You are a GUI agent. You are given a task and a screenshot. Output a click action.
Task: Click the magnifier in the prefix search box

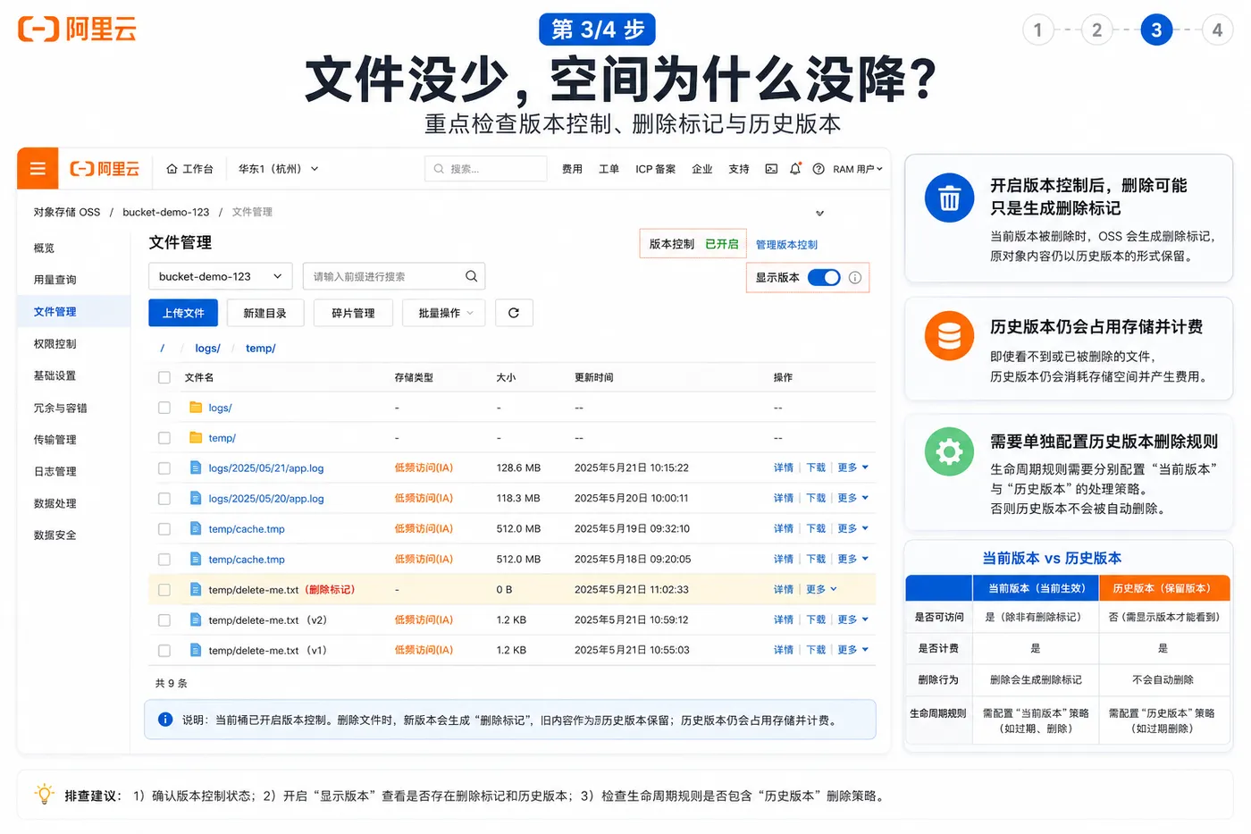point(471,276)
